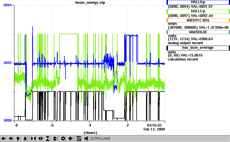
Task: Pan the plot up with up arrow
Action: click(18, 138)
